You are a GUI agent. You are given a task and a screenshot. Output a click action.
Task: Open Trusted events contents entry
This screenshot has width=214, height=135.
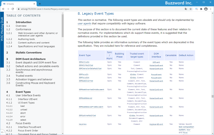[24, 76]
